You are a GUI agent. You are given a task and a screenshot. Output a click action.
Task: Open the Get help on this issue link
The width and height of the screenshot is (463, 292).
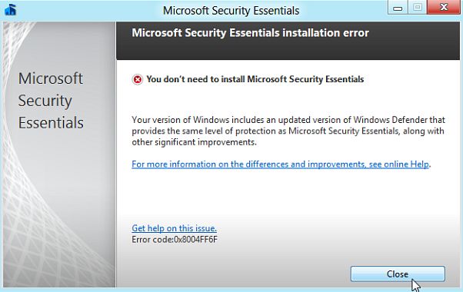(174, 228)
